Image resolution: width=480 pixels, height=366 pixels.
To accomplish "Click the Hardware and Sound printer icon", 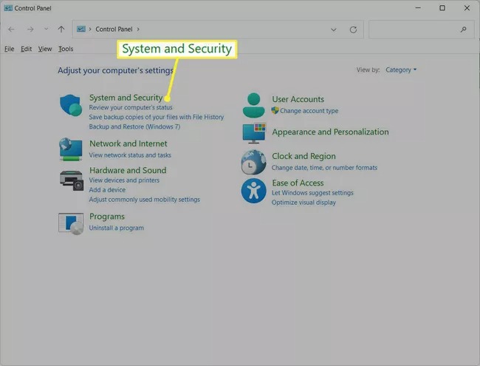I will (x=72, y=180).
